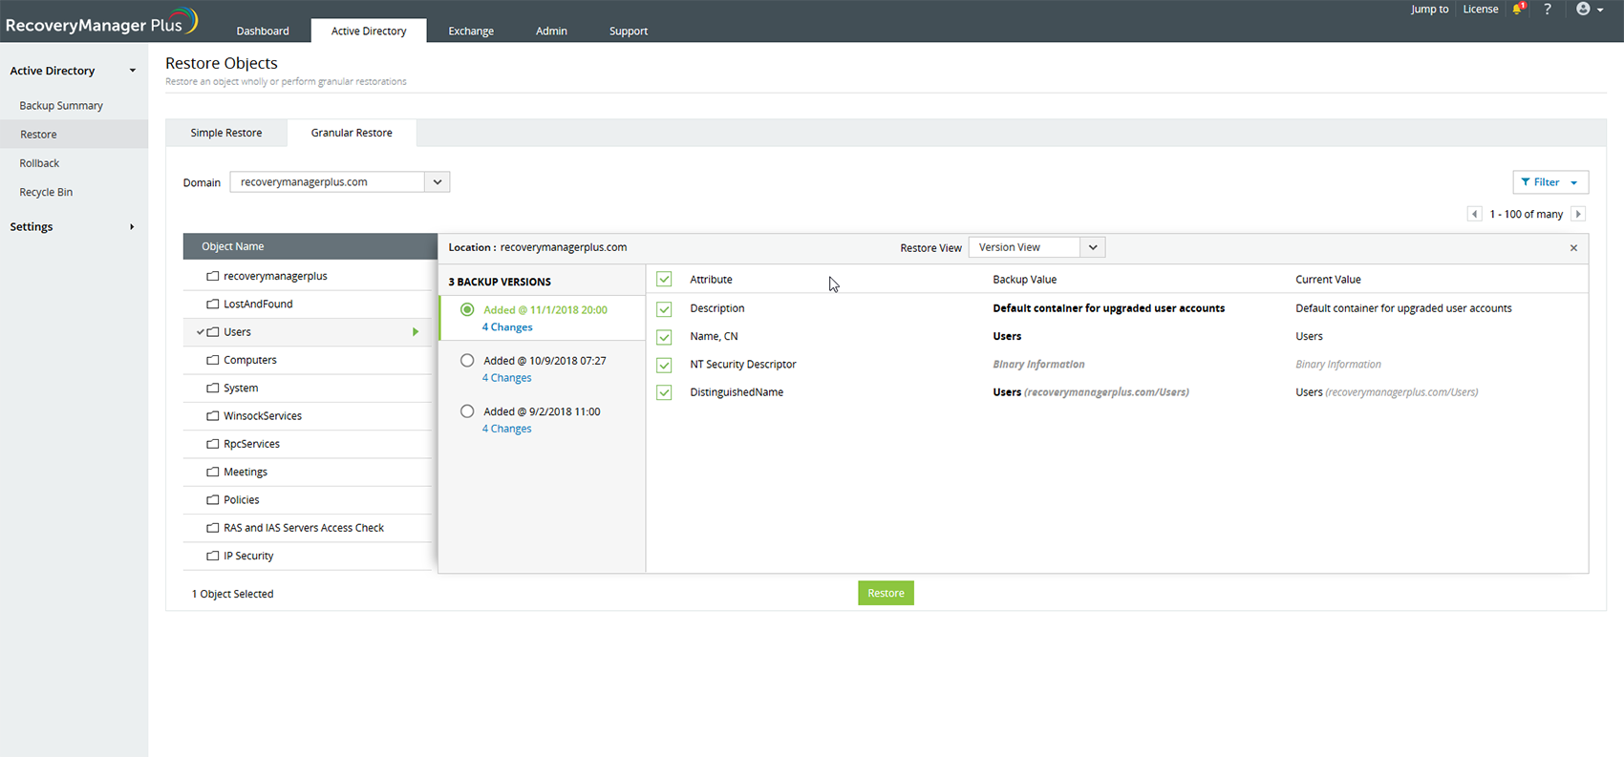
Task: Select the Granular Restore tab
Action: pos(352,133)
